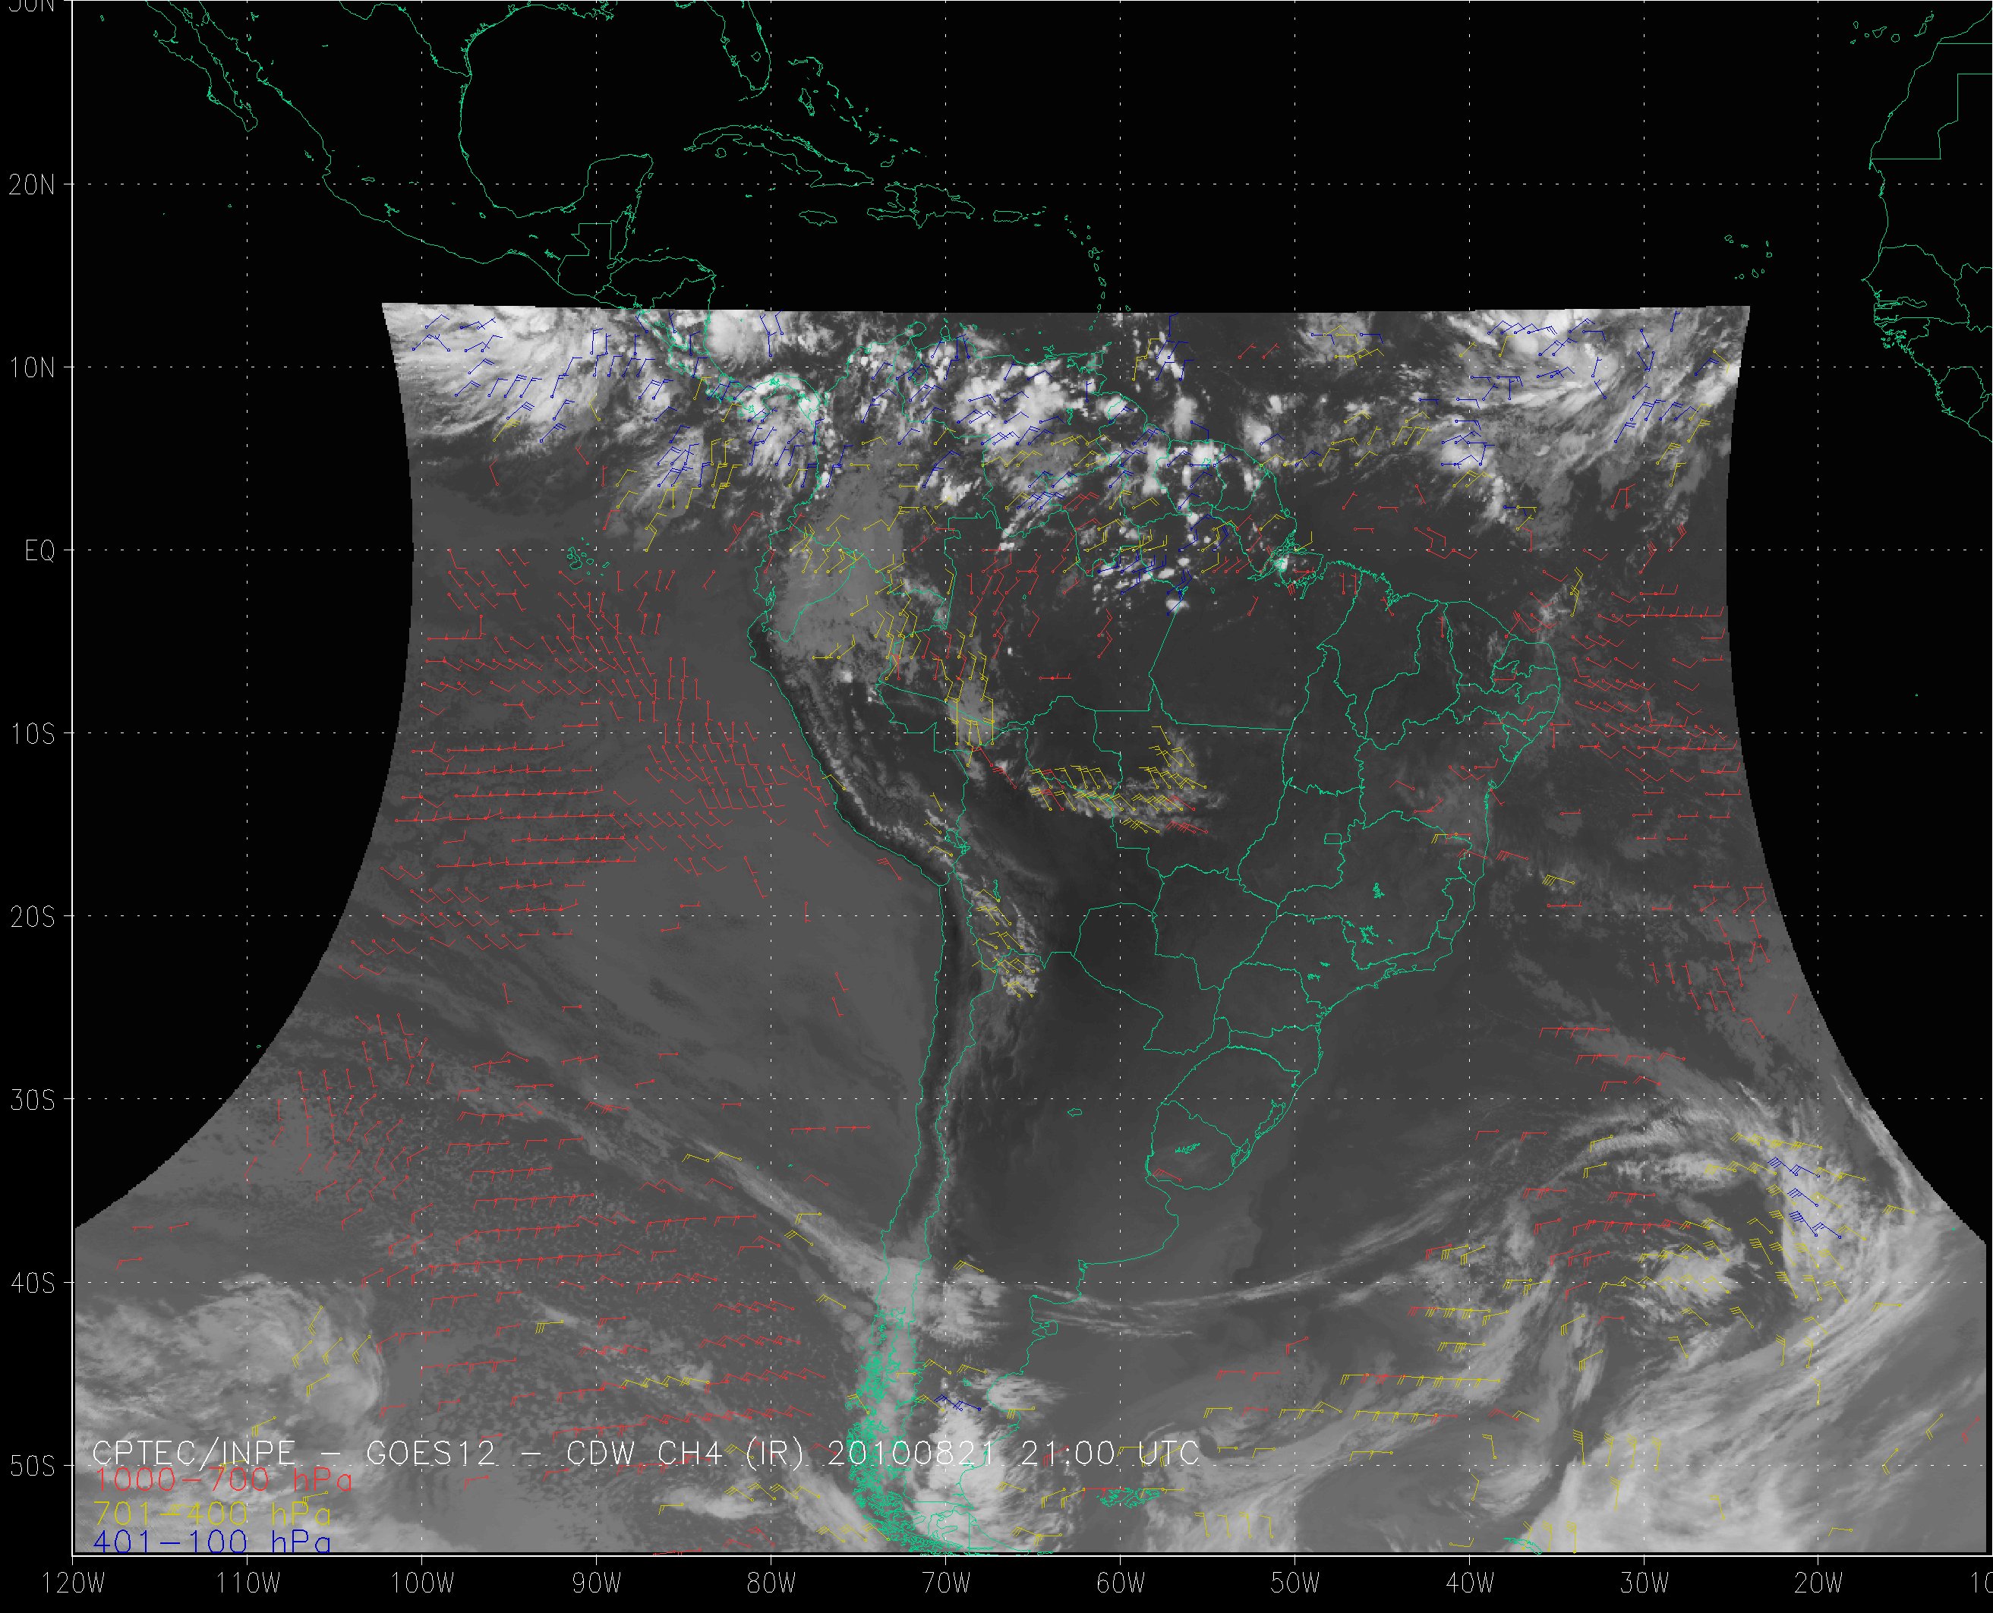The image size is (1993, 1613).
Task: Click the 70W longitude axis label
Action: tap(946, 1583)
